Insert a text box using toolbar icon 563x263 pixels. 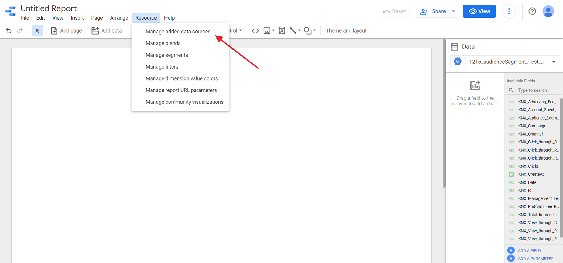[x=281, y=31]
